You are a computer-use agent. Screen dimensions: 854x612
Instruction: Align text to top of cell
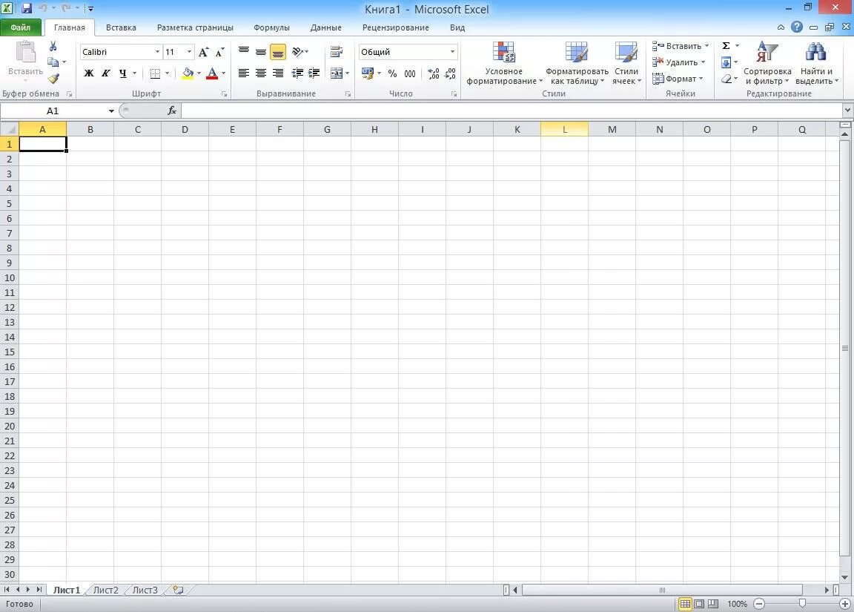(244, 52)
